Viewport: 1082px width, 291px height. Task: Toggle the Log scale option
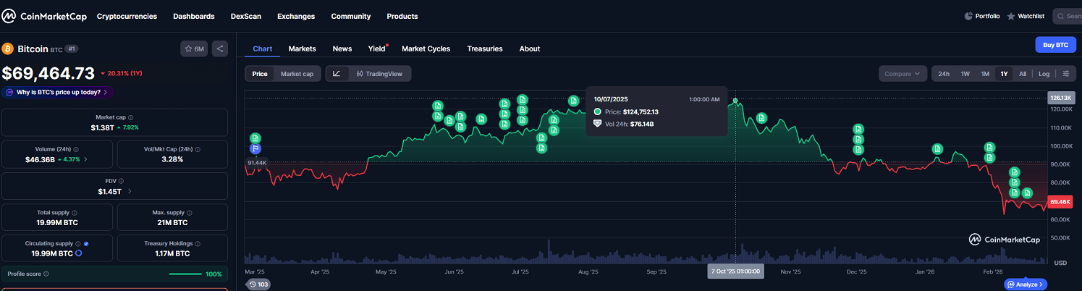1044,74
